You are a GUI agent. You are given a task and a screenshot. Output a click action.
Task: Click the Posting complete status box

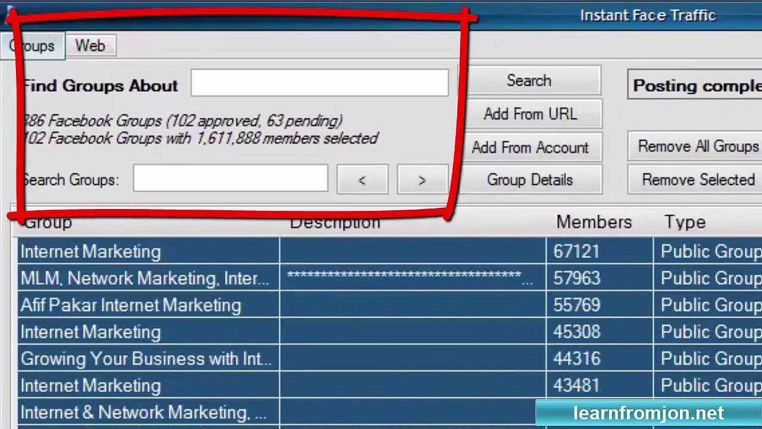click(x=695, y=85)
